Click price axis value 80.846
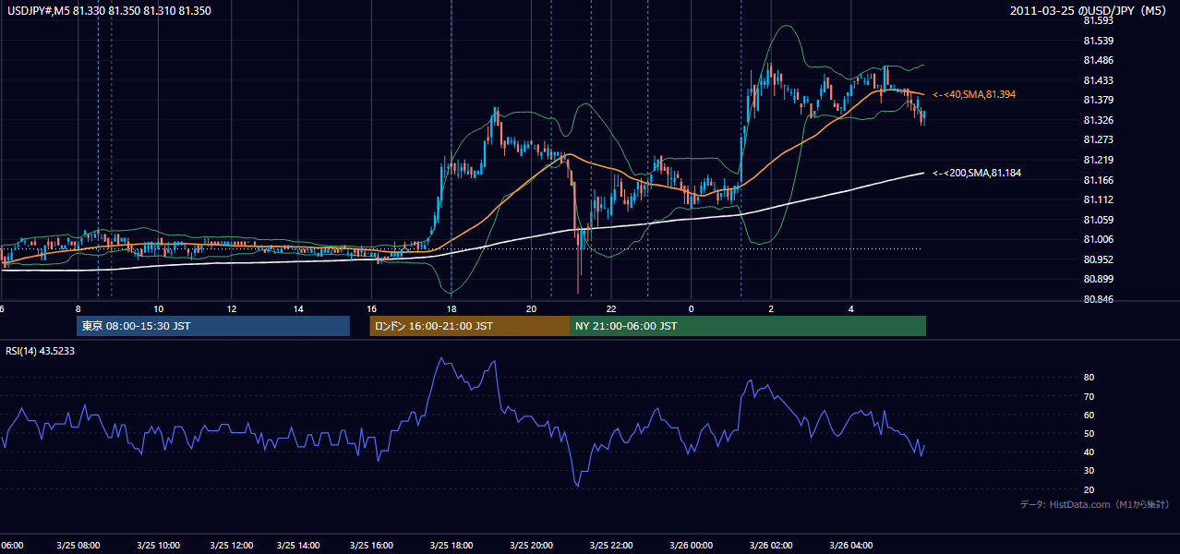 point(1098,299)
